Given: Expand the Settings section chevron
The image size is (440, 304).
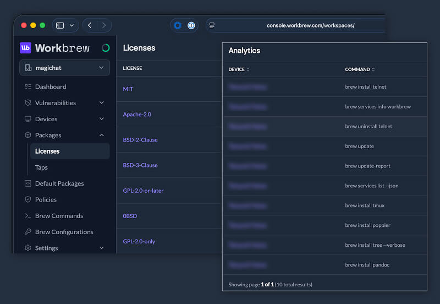Looking at the screenshot, I should tap(102, 248).
